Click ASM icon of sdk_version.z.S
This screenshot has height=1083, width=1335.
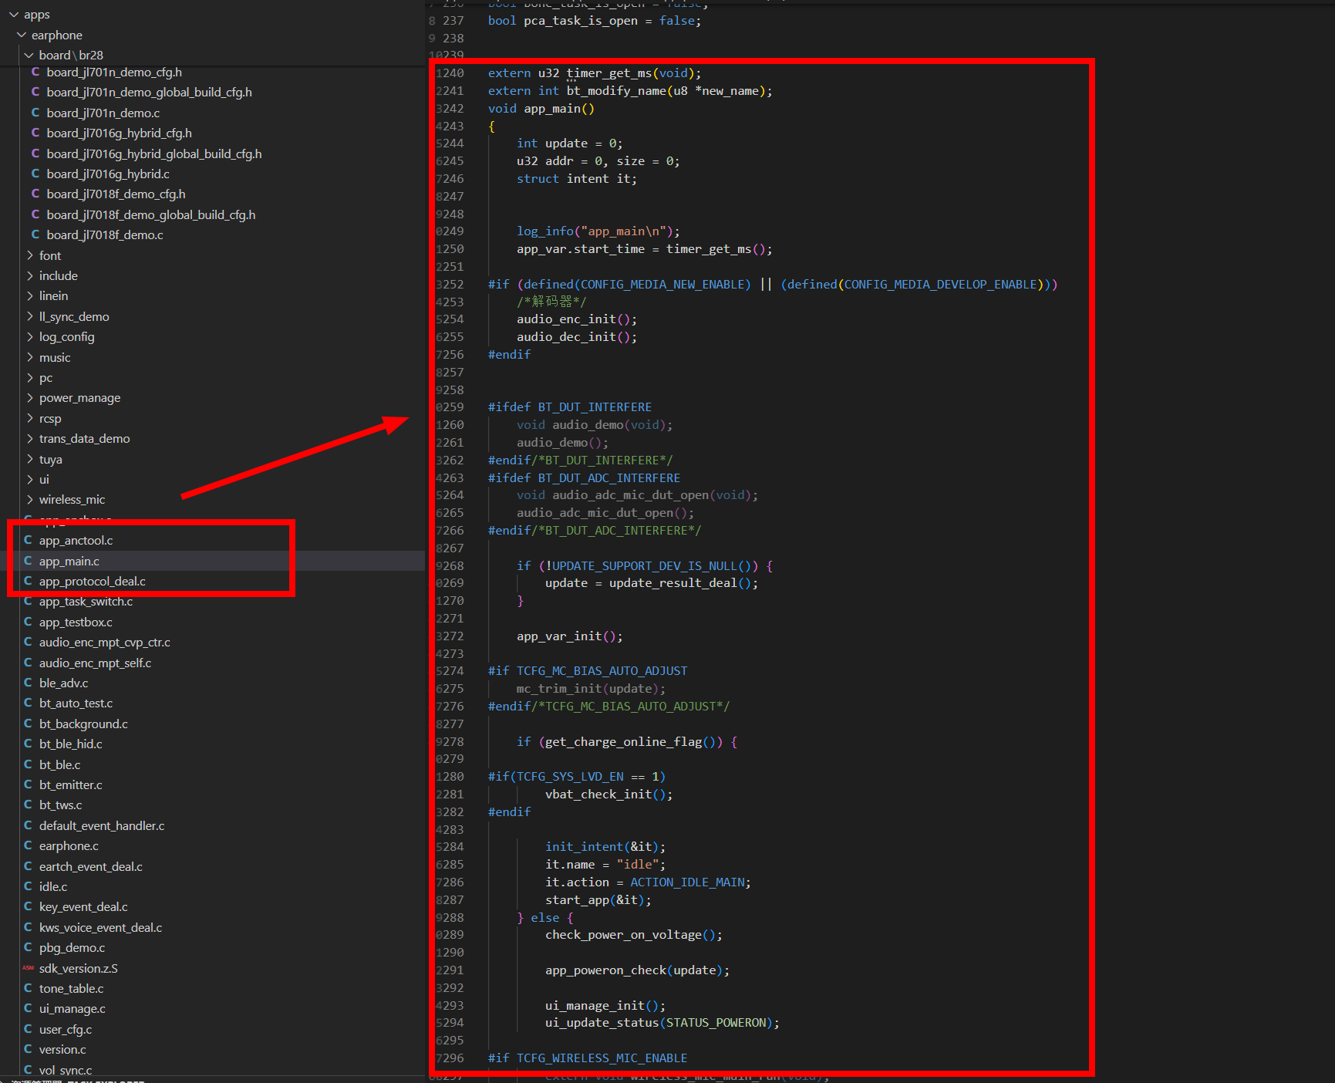[x=28, y=968]
